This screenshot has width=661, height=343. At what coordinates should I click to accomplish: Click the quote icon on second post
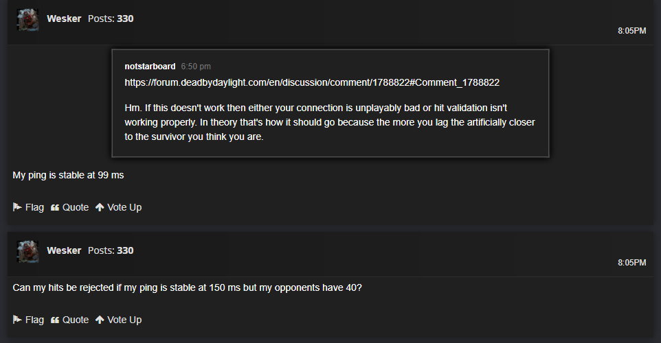point(55,320)
